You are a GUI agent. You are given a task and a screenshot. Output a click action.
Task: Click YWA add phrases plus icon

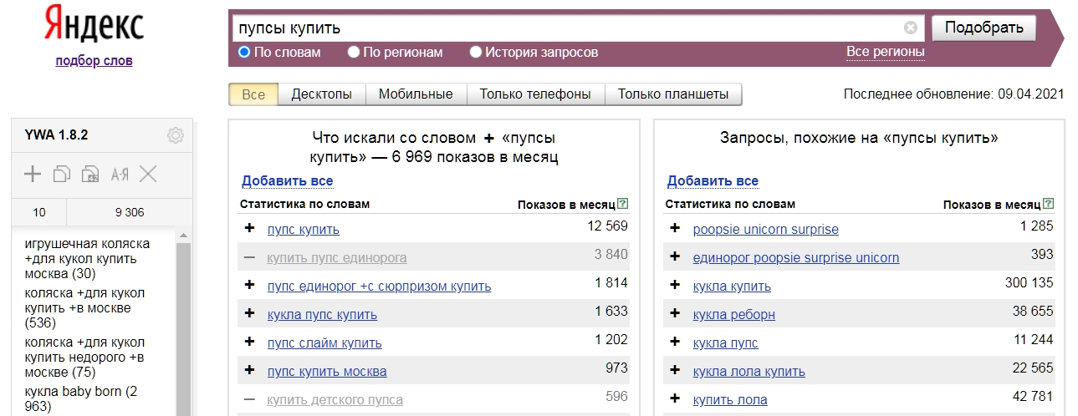pos(33,174)
